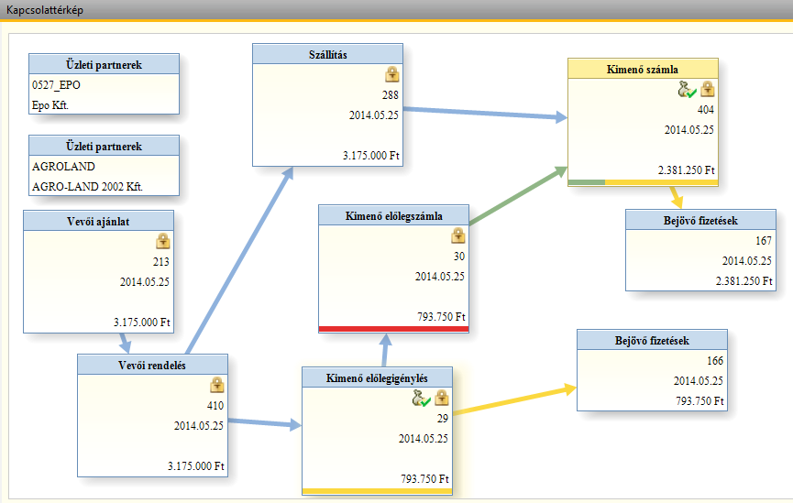Click document number 404 in Kimenő számla
The image size is (793, 503).
click(706, 110)
